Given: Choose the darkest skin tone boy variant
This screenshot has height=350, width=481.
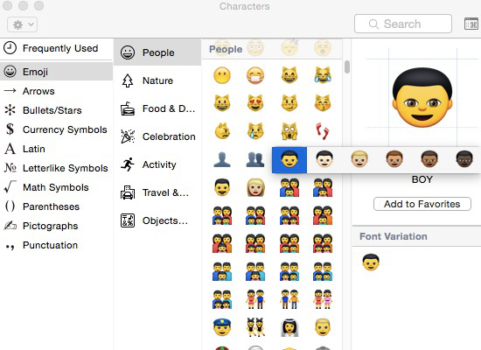Looking at the screenshot, I should pos(464,159).
